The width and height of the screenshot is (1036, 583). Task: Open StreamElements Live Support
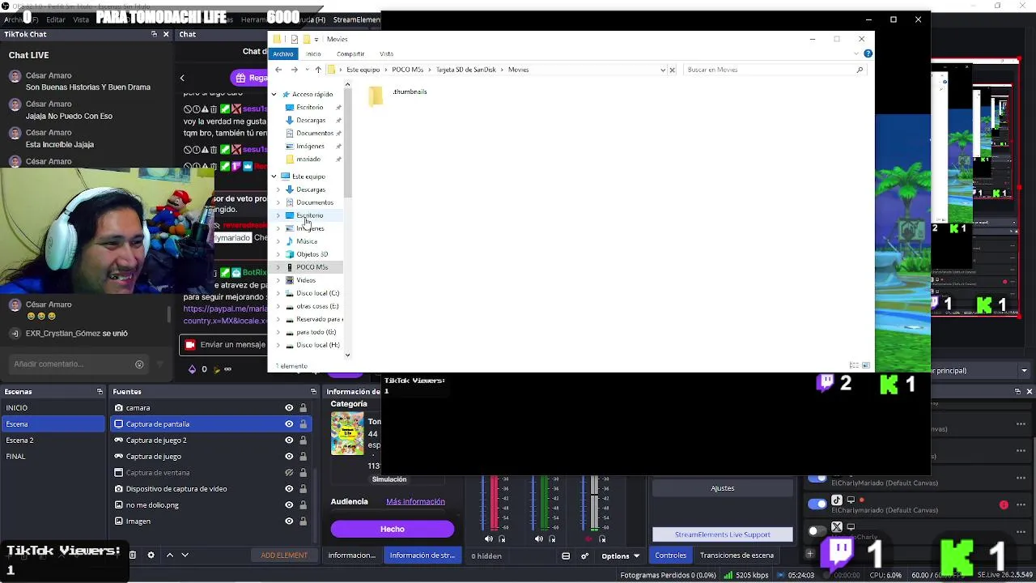[x=723, y=534]
